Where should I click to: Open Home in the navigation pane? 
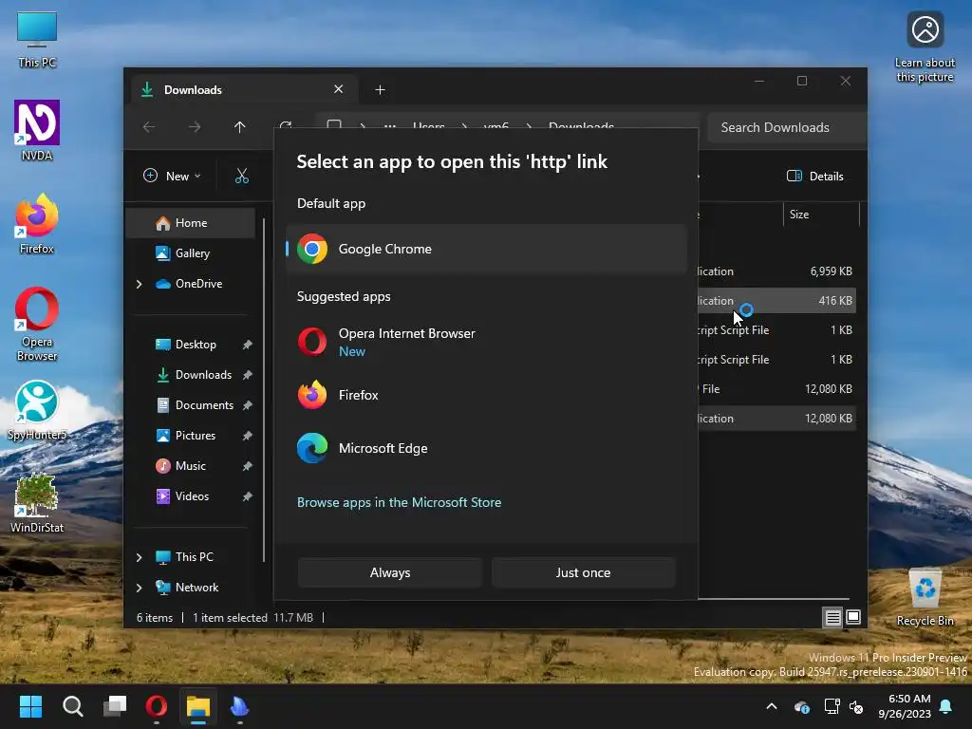191,222
